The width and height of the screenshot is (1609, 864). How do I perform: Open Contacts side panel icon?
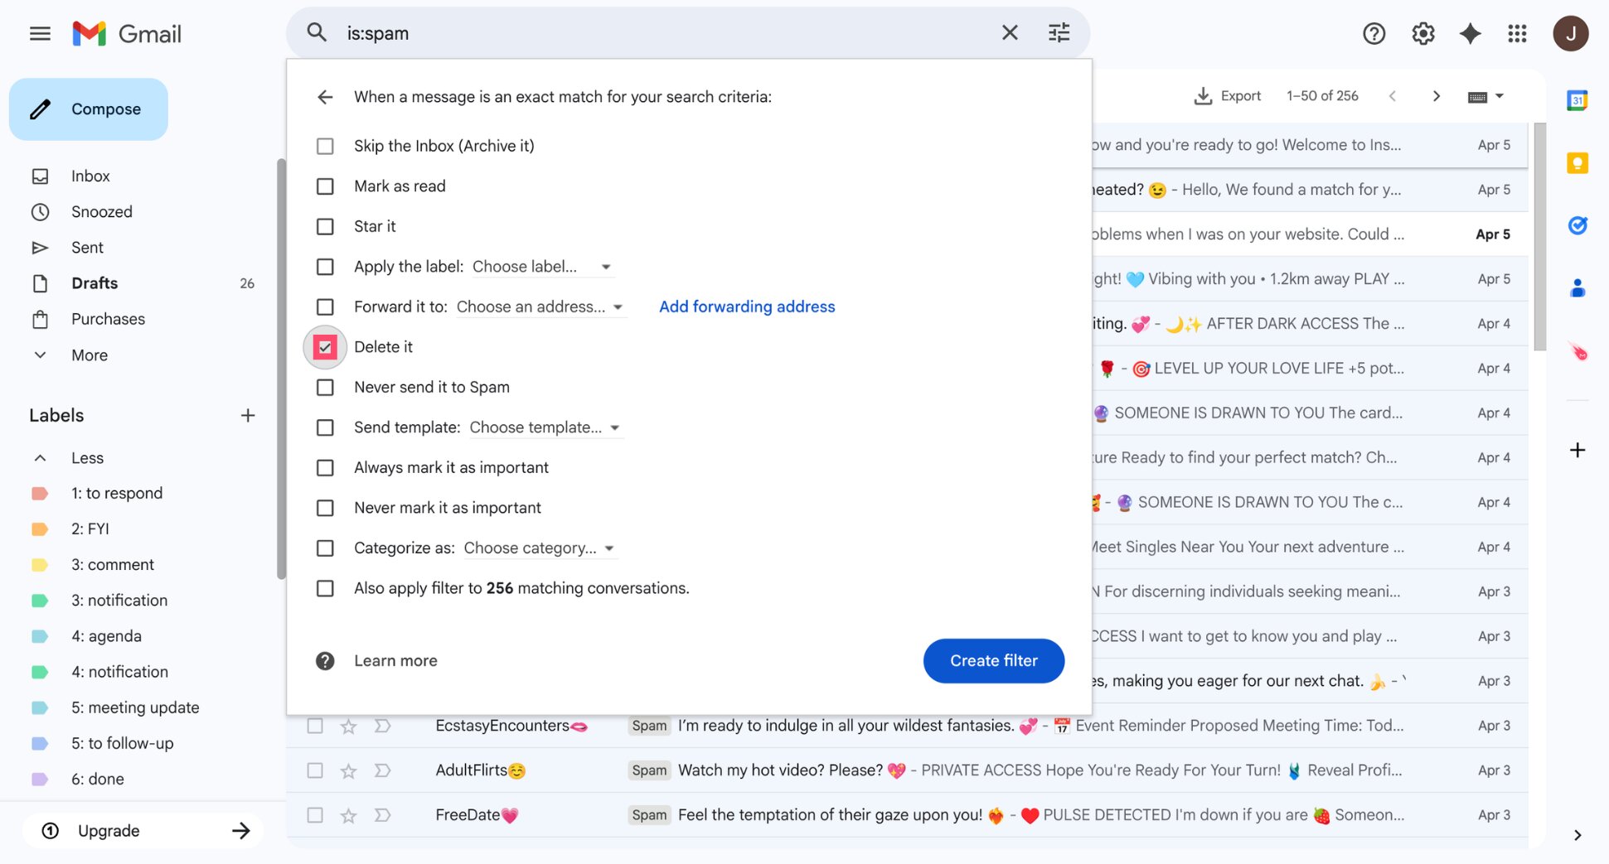click(1577, 288)
